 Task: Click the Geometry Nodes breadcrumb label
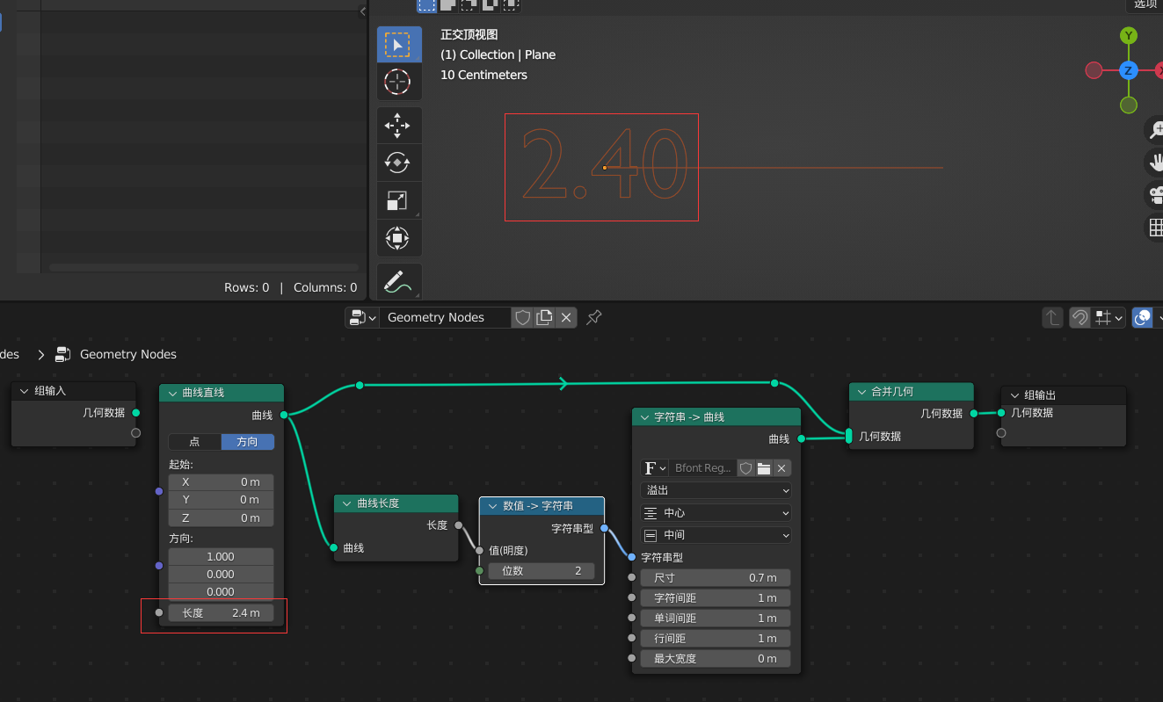pos(128,354)
